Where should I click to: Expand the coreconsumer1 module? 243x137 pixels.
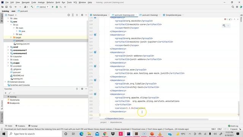(x=8, y=50)
